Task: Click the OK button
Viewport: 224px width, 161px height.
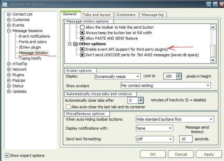Action: tap(153, 154)
